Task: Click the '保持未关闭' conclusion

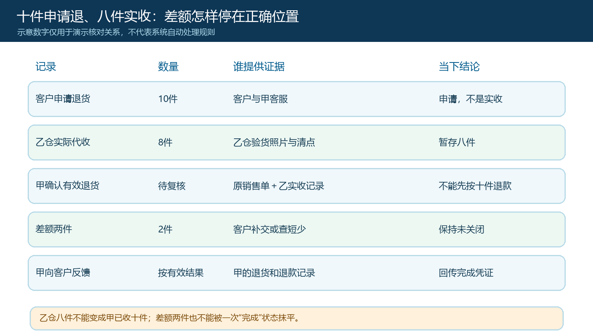Action: point(462,229)
